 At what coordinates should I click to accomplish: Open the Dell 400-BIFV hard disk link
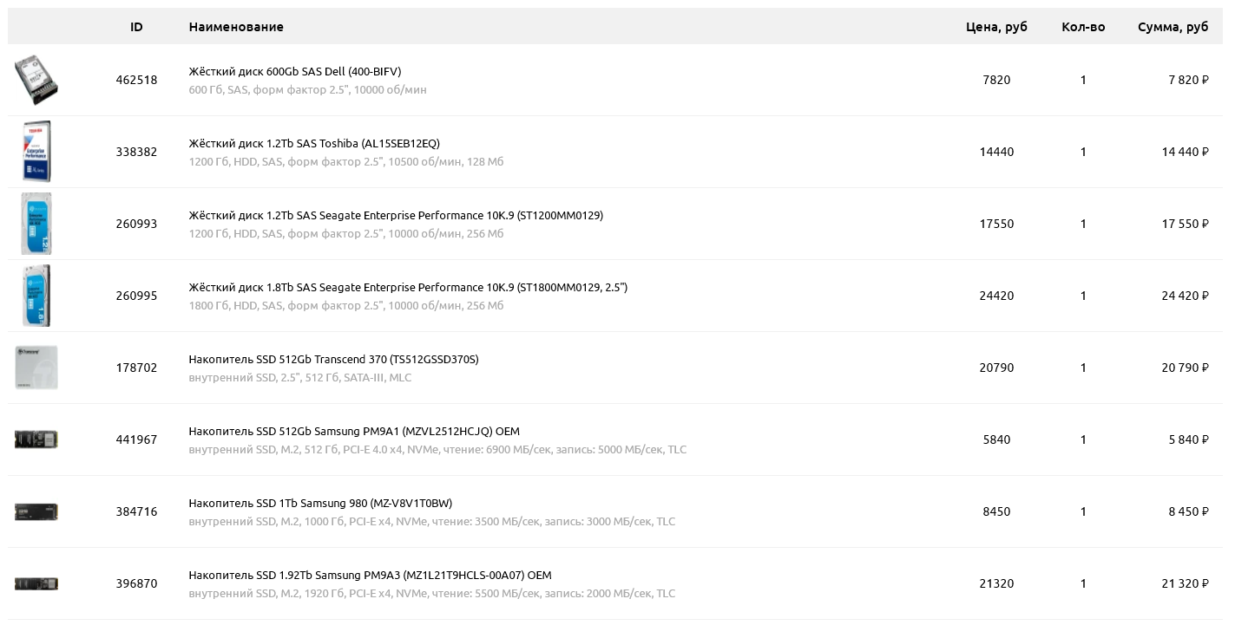[295, 71]
